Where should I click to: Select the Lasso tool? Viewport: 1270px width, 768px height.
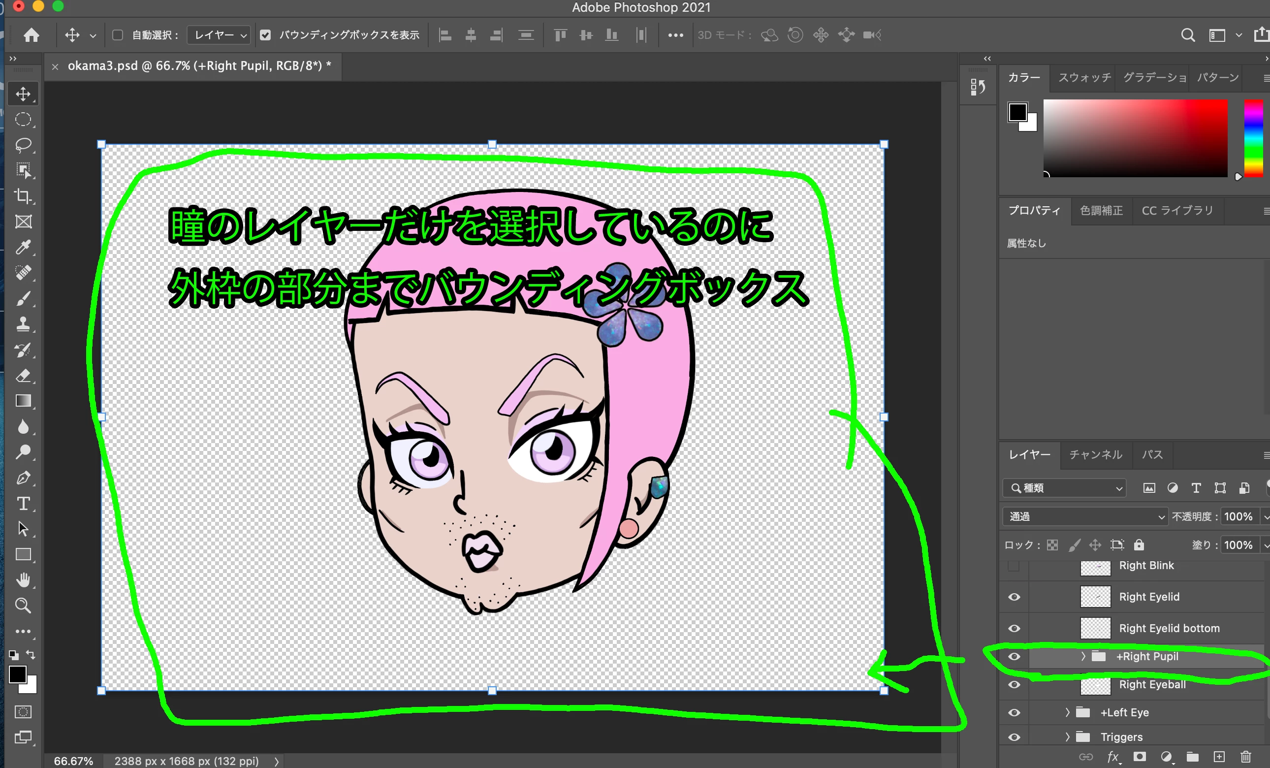coord(23,145)
